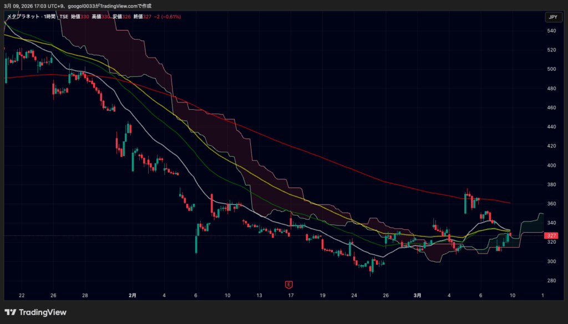This screenshot has height=324, width=568.
Task: Click the 280 level on the price axis
Action: coord(551,281)
